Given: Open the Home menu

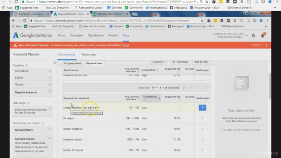Looking at the screenshot, I should click(x=61, y=36).
